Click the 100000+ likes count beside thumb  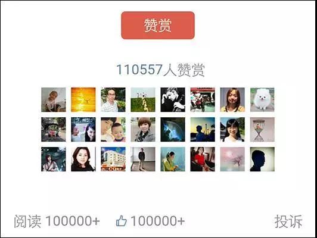157,221
